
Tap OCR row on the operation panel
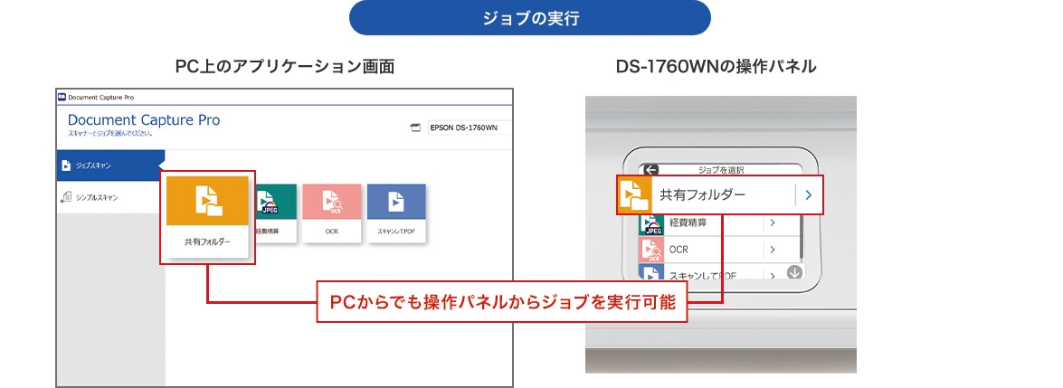(x=718, y=249)
